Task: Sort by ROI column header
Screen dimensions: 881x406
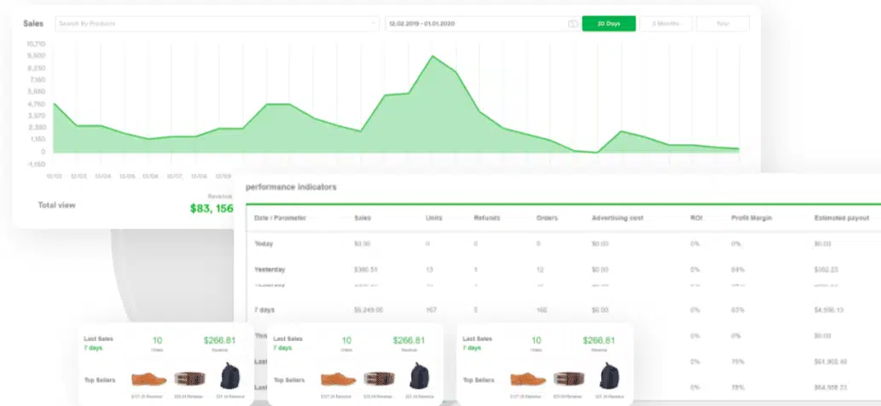Action: click(x=696, y=217)
